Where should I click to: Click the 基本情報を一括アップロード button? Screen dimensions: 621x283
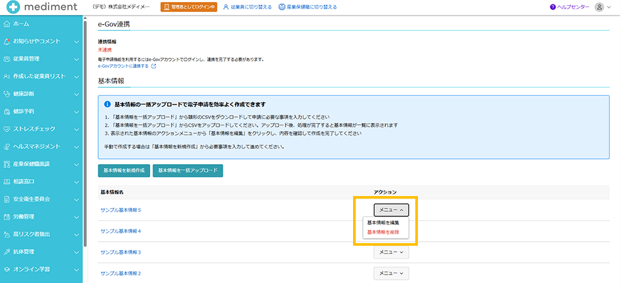[x=188, y=171]
